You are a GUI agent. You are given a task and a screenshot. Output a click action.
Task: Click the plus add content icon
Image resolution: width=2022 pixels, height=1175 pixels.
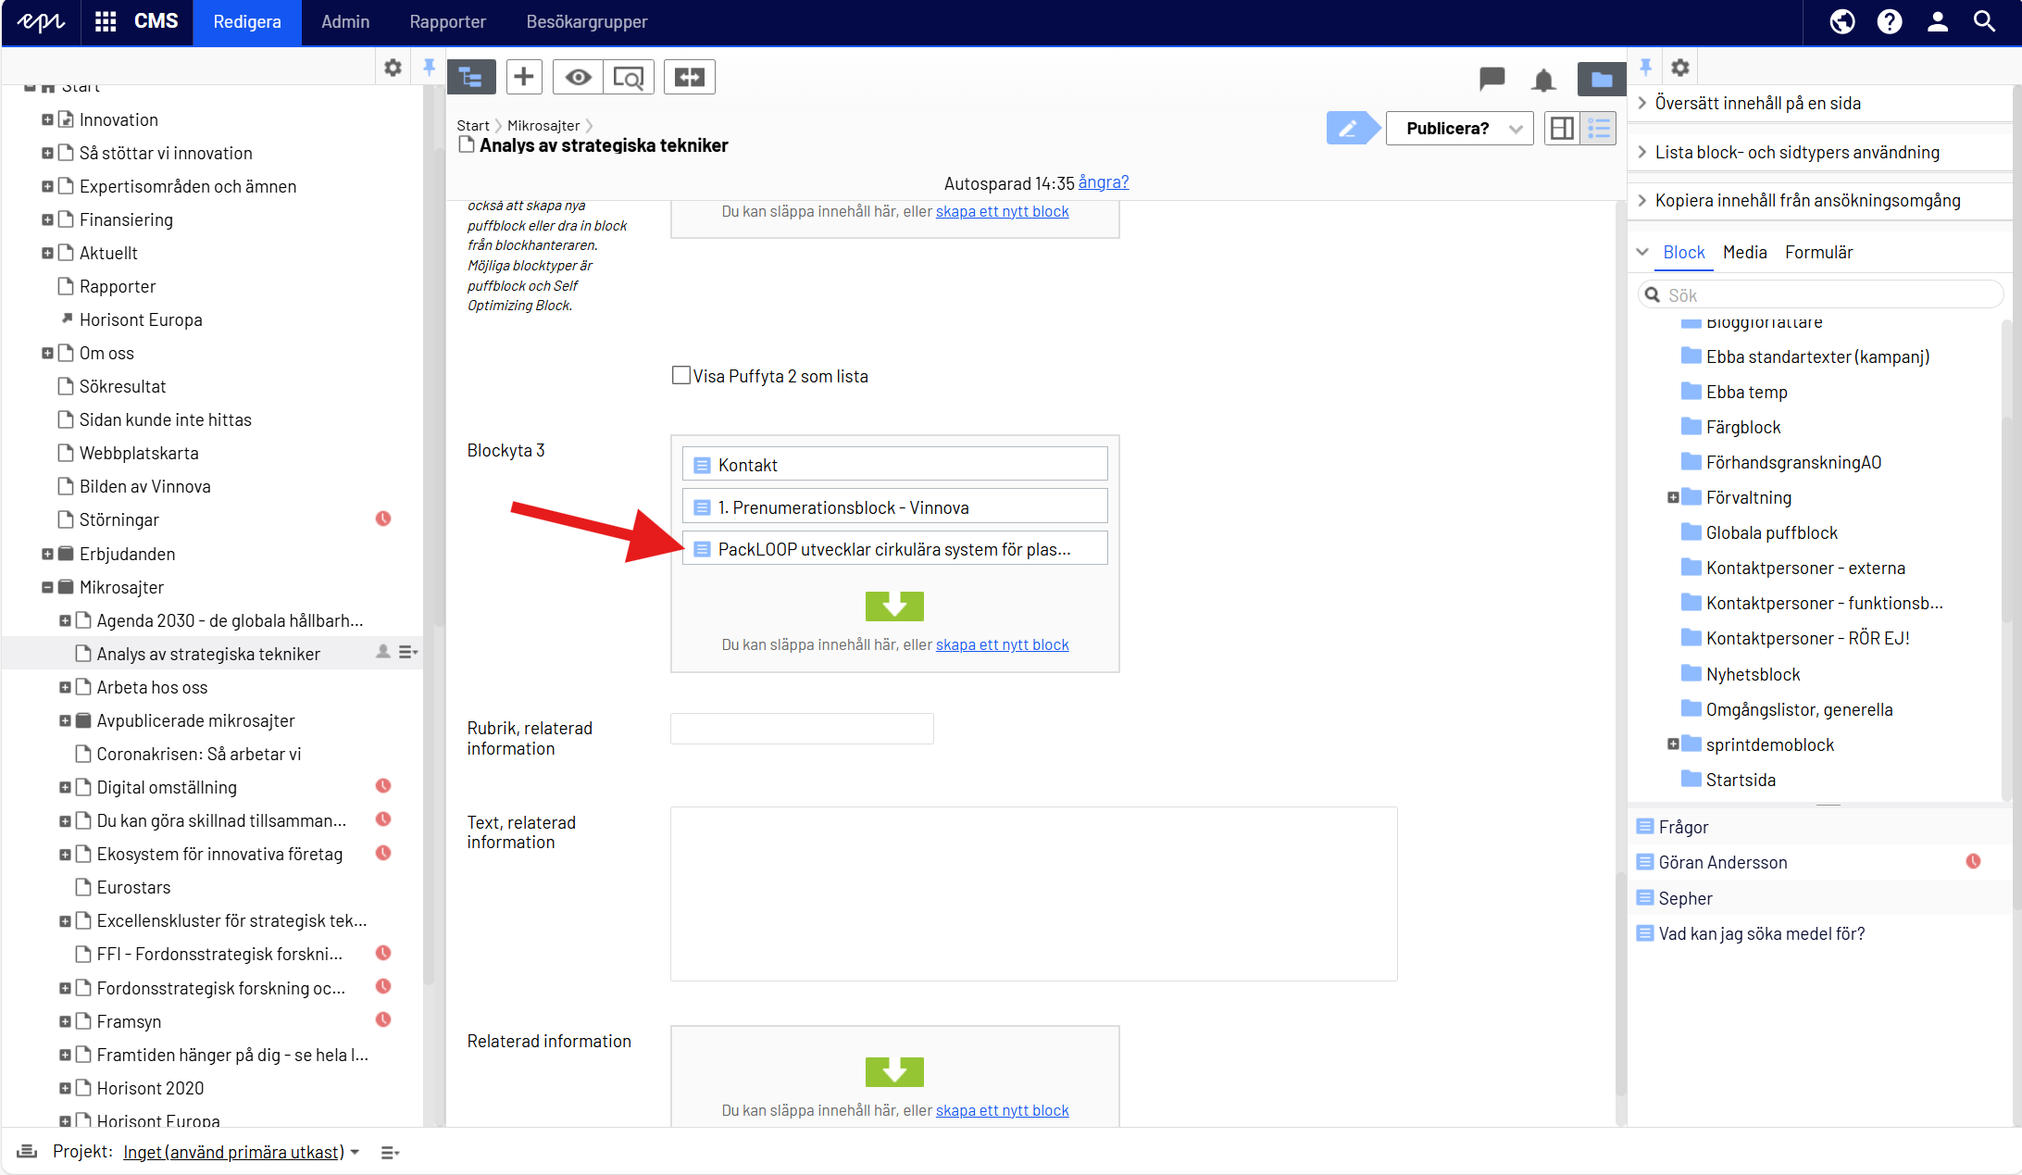(x=523, y=77)
